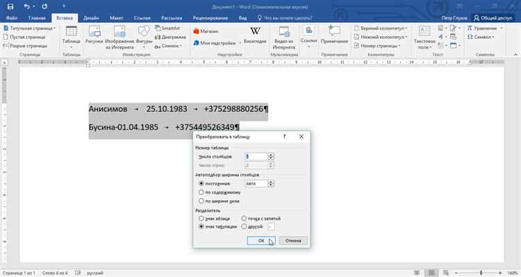Click the Число столбцов input field
The height and width of the screenshot is (277, 521).
pyautogui.click(x=256, y=156)
